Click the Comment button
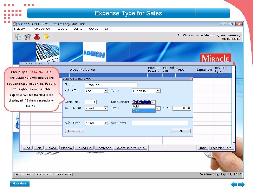 pyautogui.click(x=103, y=148)
